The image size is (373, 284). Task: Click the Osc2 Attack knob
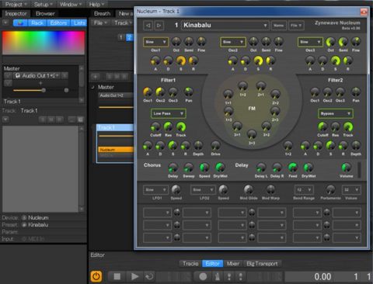point(232,61)
